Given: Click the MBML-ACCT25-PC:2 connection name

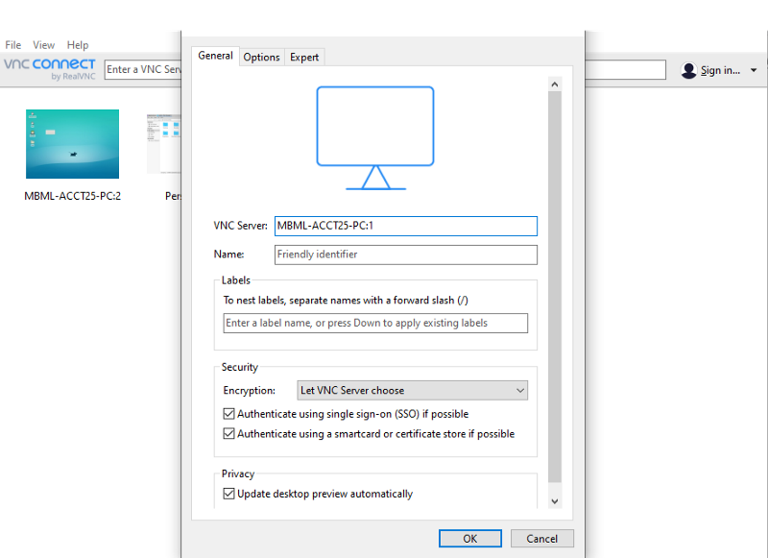Looking at the screenshot, I should 73,196.
